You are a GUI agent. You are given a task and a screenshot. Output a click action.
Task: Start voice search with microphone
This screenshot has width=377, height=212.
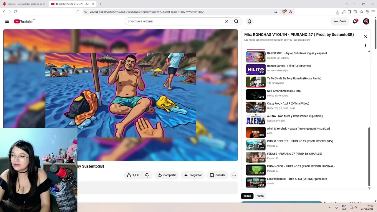pos(249,21)
